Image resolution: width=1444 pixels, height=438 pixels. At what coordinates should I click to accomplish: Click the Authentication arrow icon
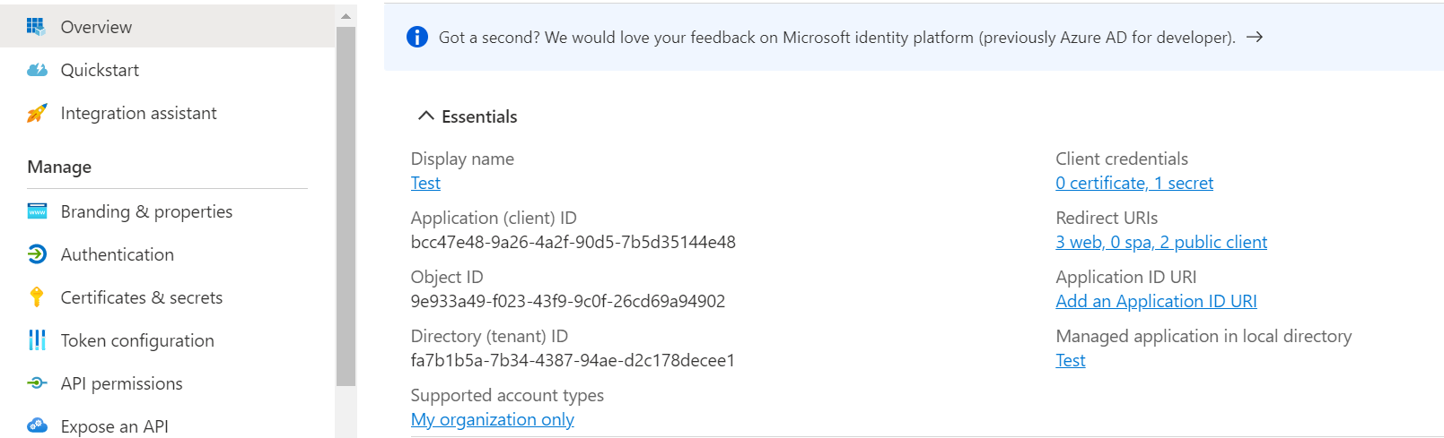(x=37, y=254)
